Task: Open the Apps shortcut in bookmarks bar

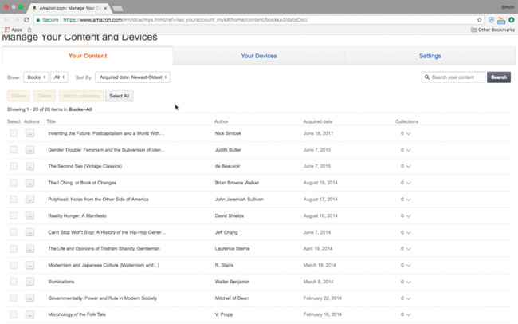Action: (x=13, y=30)
